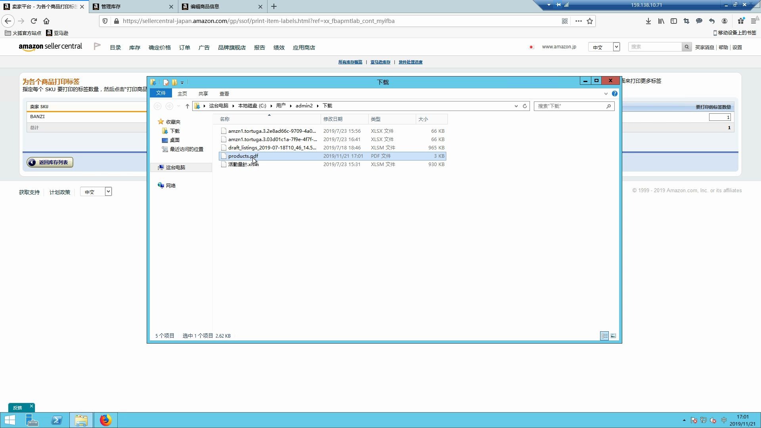The image size is (761, 428).
Task: Select 最近访问的位置 in navigation pane
Action: point(182,149)
